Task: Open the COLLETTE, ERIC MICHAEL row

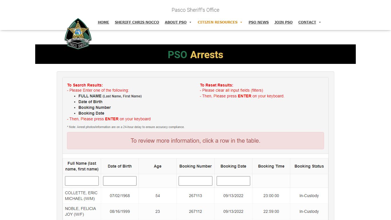Action: 195,196
